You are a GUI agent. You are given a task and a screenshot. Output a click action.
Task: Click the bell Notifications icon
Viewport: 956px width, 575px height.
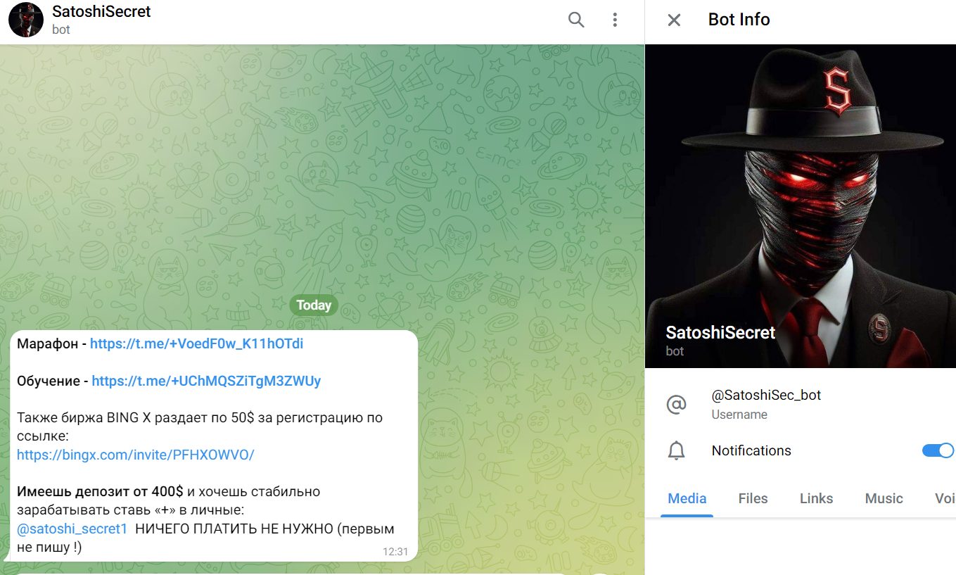[x=676, y=451]
